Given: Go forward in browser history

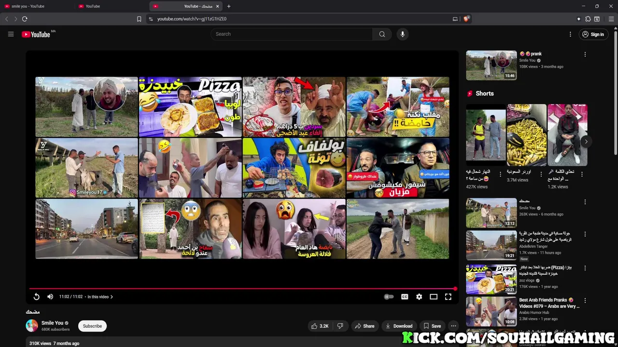Looking at the screenshot, I should click(15, 19).
